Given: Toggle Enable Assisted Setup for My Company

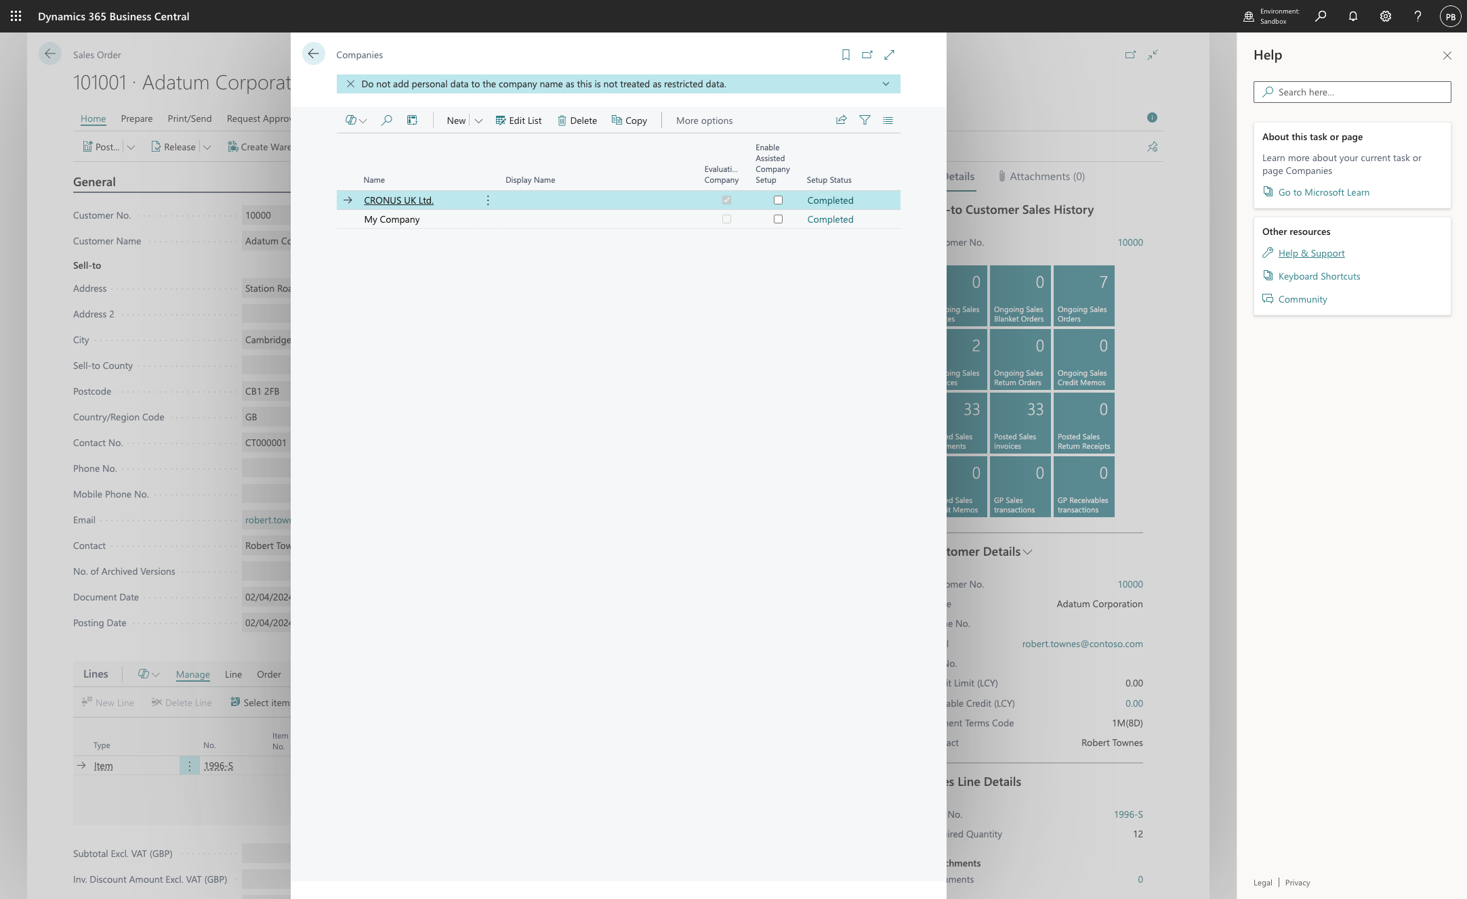Looking at the screenshot, I should [778, 219].
